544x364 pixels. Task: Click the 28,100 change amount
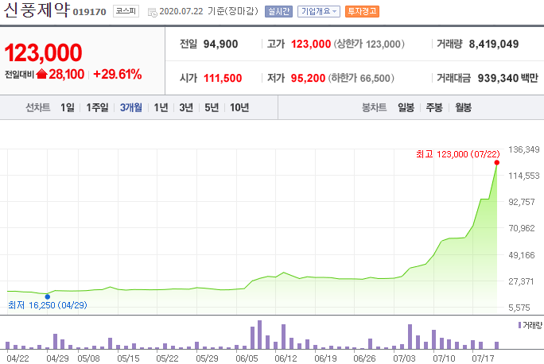(x=66, y=74)
